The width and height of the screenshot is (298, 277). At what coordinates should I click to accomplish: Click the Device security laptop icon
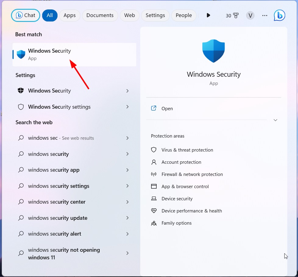(x=154, y=198)
